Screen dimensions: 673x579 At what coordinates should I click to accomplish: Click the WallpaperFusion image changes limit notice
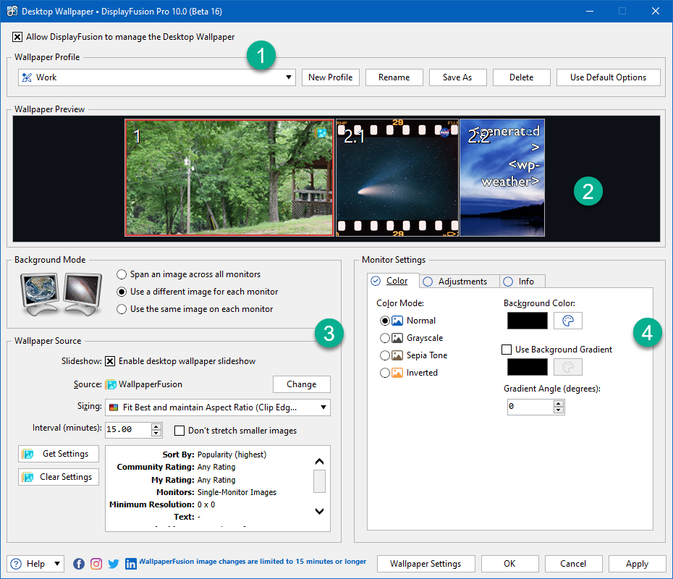pos(253,561)
